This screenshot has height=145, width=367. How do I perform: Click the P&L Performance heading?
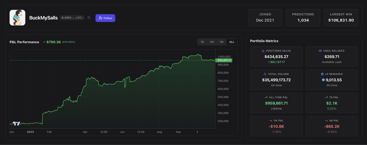pos(24,42)
